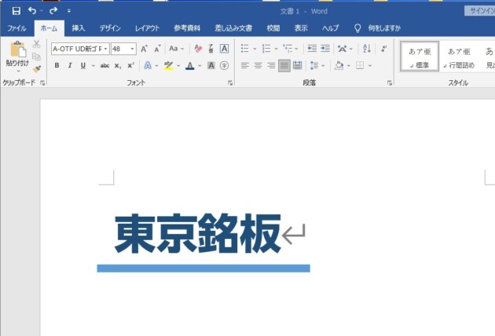Toggle subscript formatting
Image resolution: width=495 pixels, height=336 pixels.
pos(118,66)
